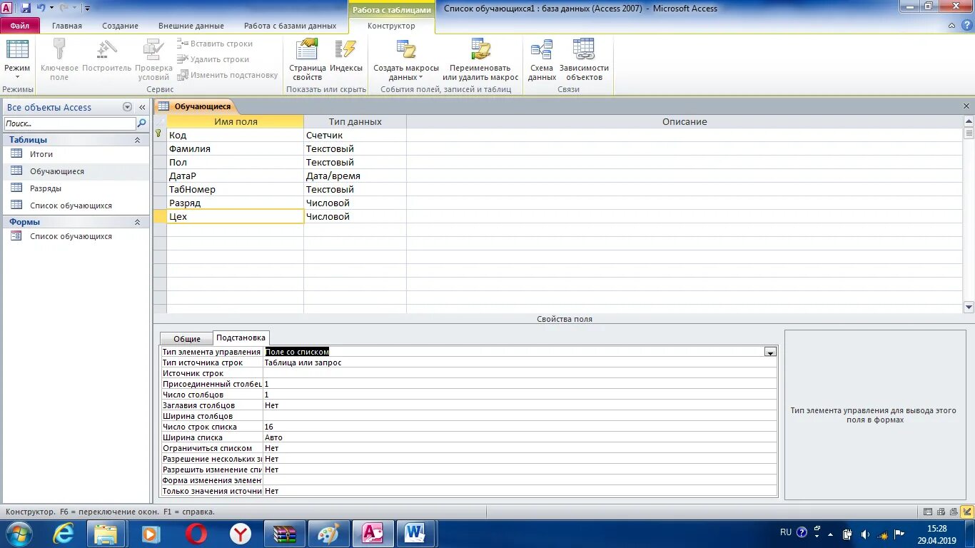
Task: Open the Внешние данные ribbon tab
Action: tap(191, 26)
